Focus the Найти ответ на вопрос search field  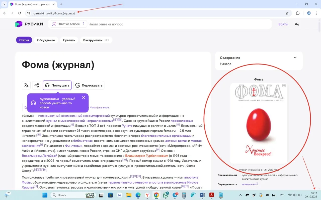coord(179,24)
